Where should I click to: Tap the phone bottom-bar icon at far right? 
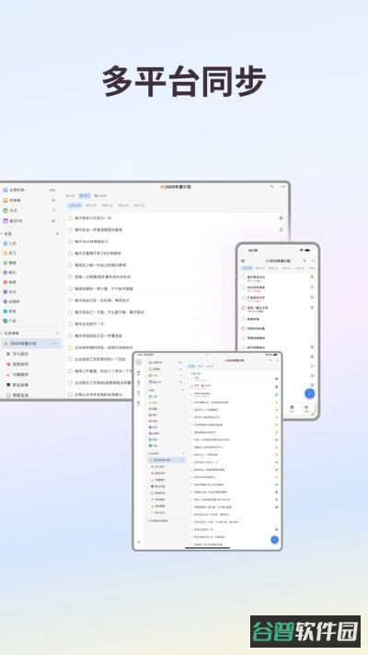click(305, 408)
